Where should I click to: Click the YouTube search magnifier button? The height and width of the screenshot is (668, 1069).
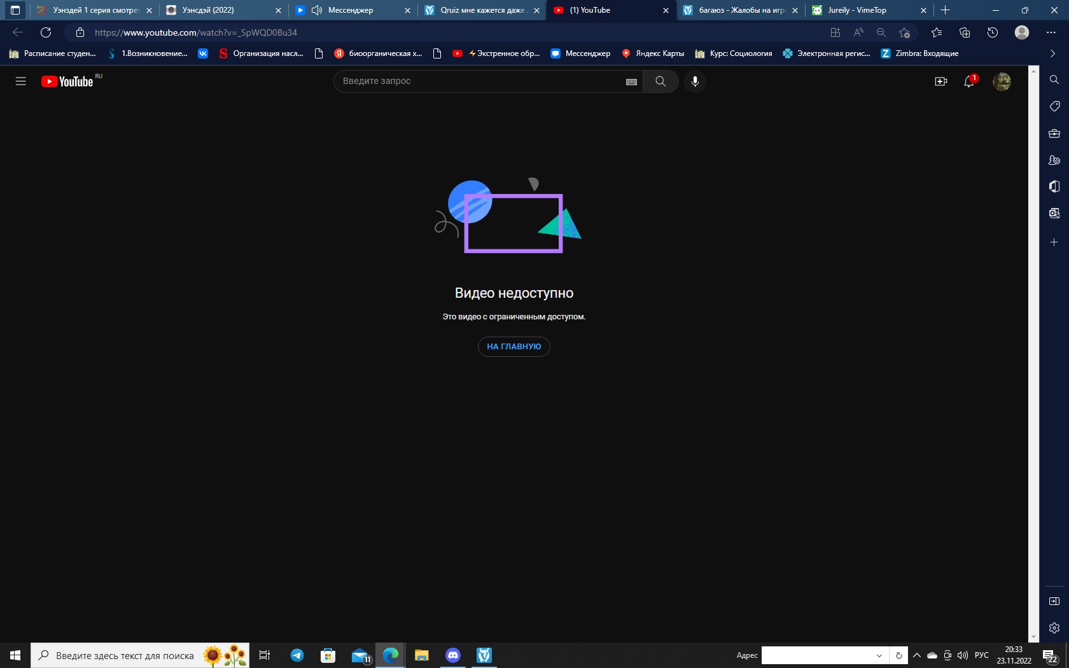[x=660, y=81]
